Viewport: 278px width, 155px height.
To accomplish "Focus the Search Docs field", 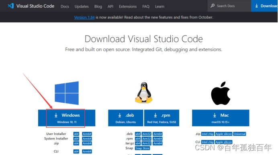I will tap(229, 6).
